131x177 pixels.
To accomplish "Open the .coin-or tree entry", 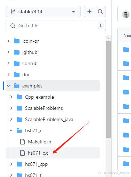I will pyautogui.click(x=31, y=41).
